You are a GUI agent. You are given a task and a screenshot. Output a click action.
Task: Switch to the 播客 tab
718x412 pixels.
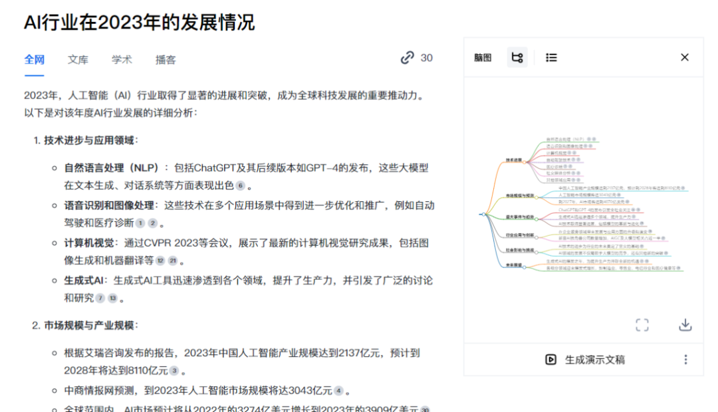pos(166,59)
